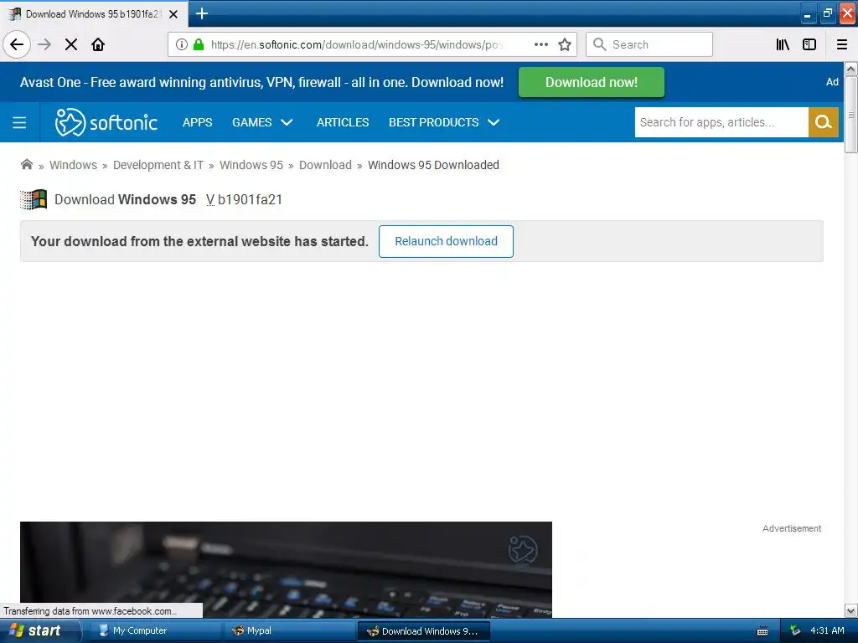Click the Ad label on the banner

click(x=832, y=82)
